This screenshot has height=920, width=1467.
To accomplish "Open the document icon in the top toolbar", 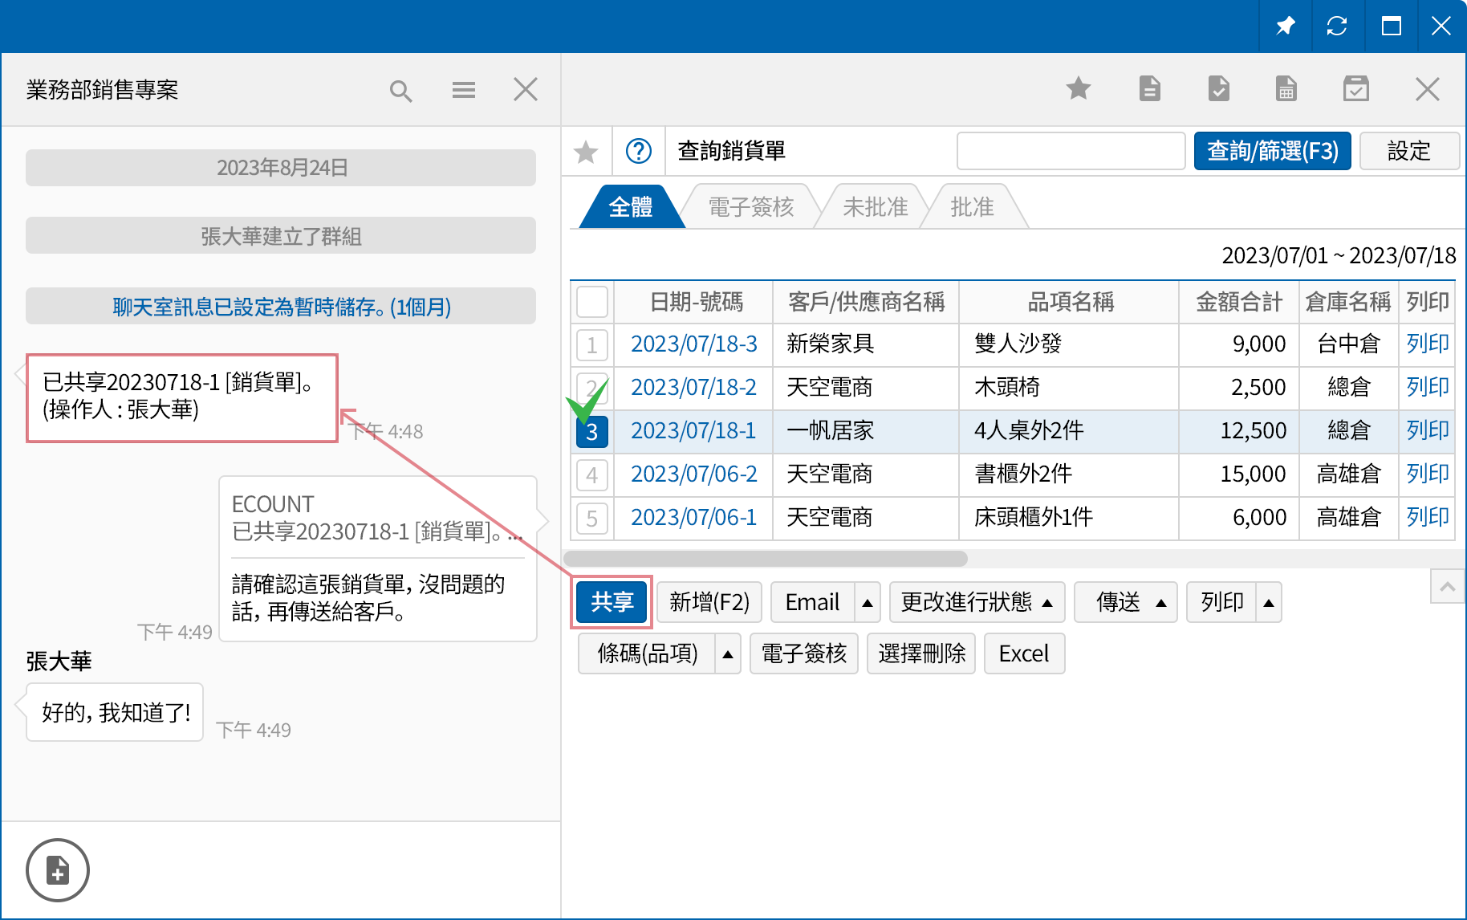I will (1149, 89).
